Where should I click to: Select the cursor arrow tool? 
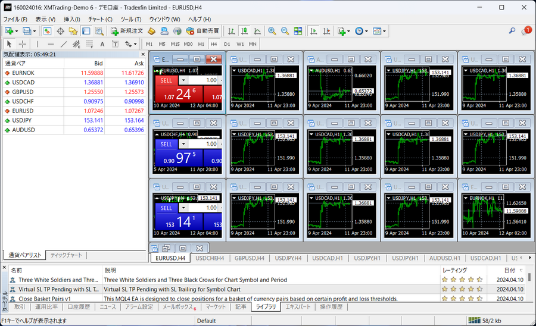9,44
